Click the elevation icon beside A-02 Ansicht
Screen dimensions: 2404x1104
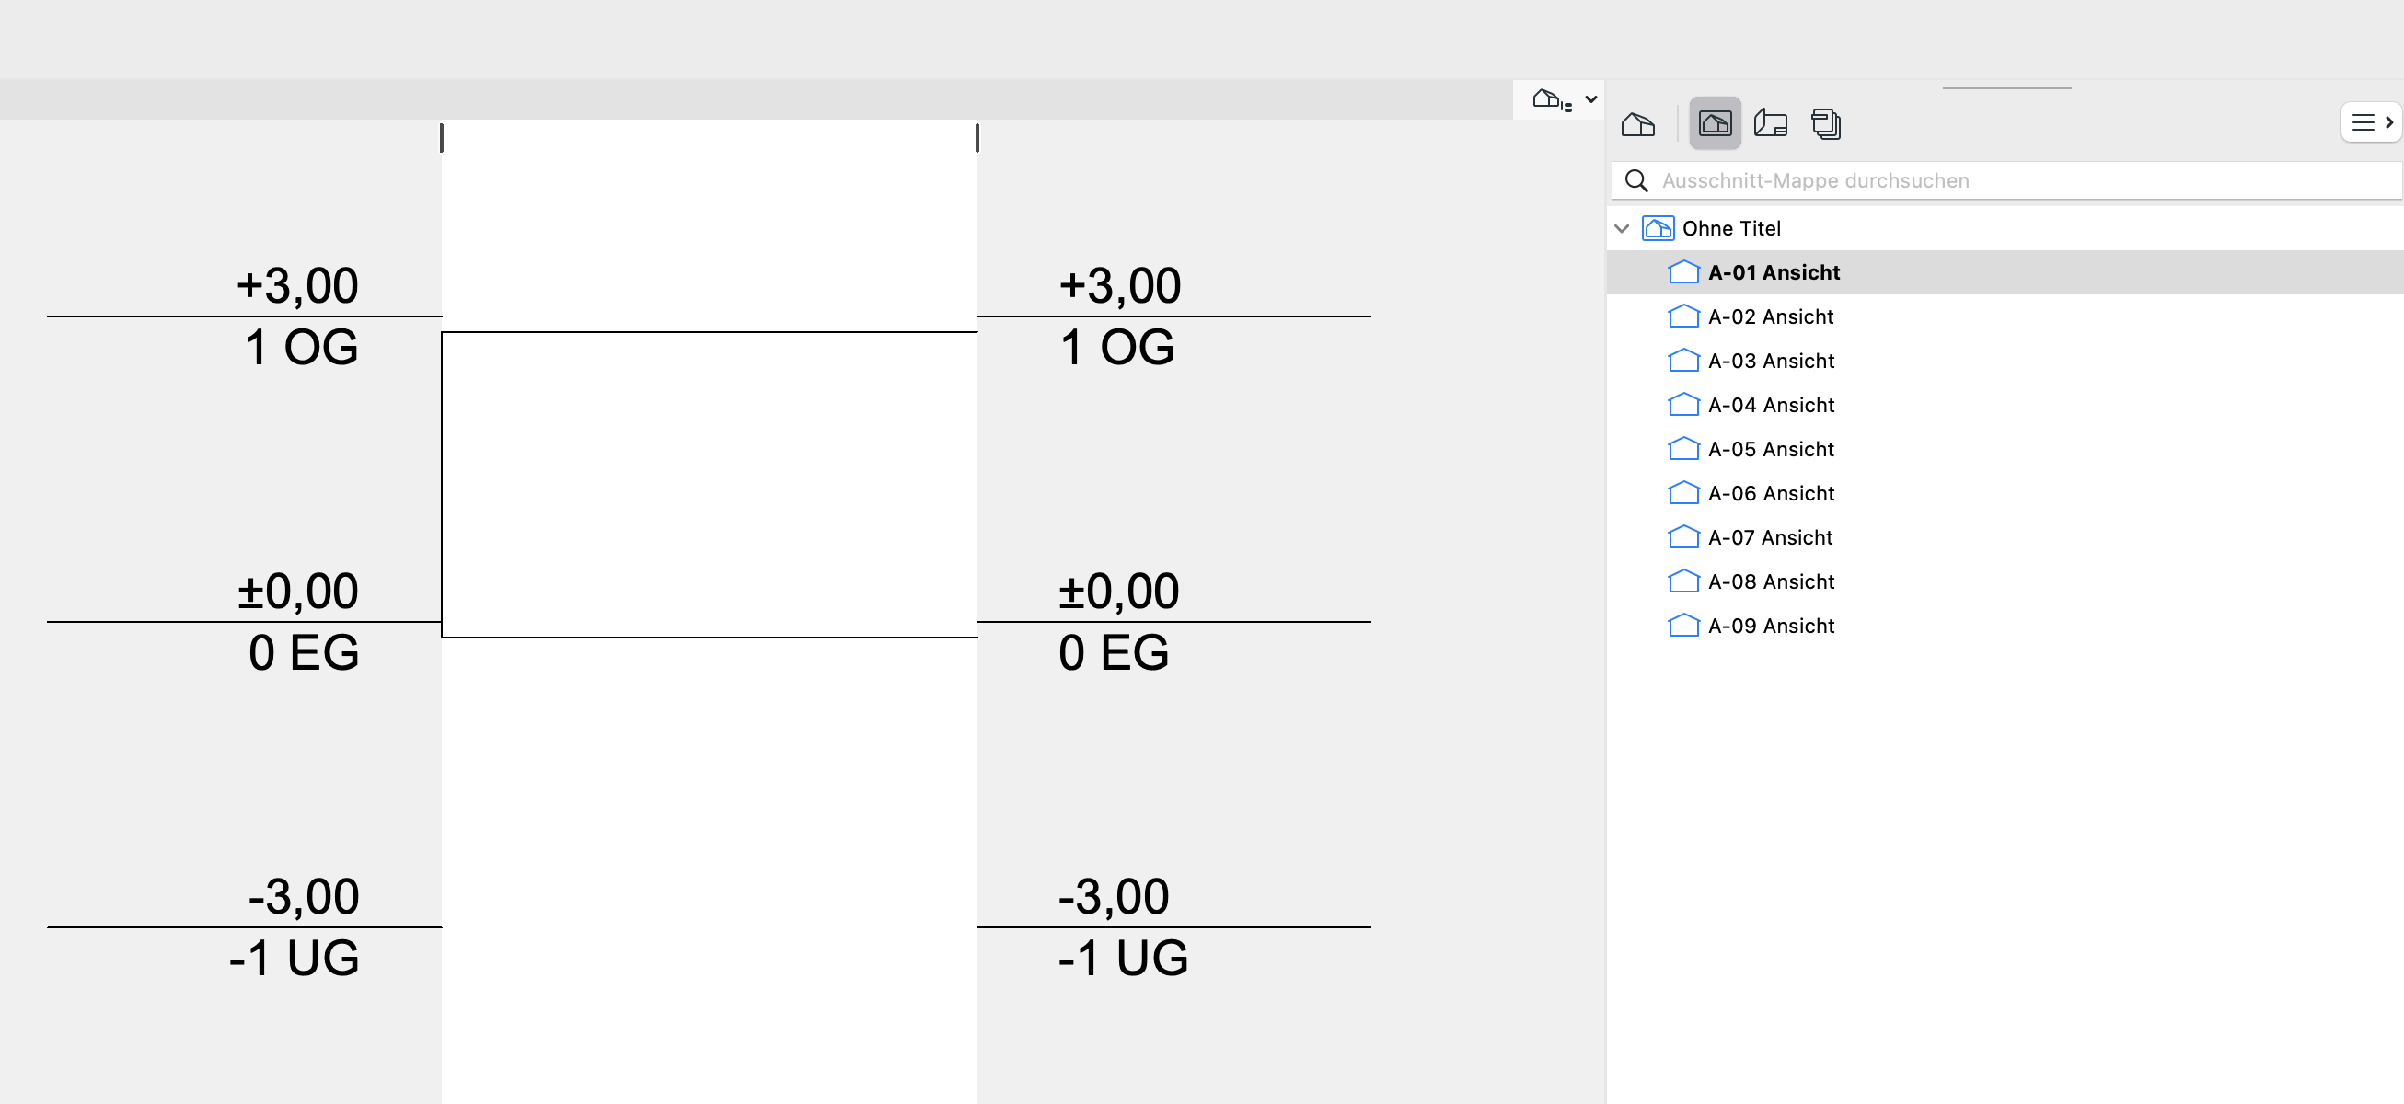(1682, 316)
